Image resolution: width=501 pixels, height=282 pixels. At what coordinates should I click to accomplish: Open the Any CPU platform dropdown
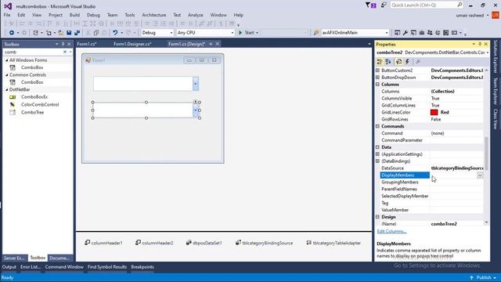click(x=232, y=33)
